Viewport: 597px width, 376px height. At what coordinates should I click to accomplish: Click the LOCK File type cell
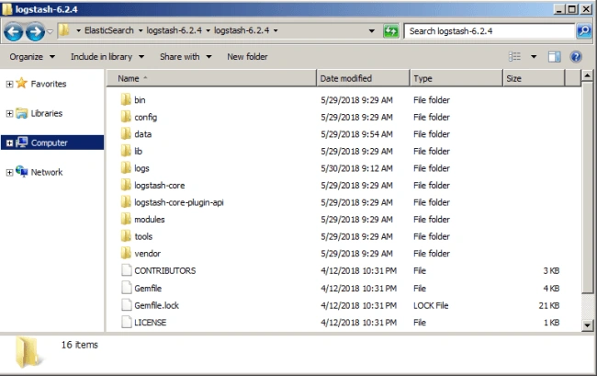click(431, 305)
